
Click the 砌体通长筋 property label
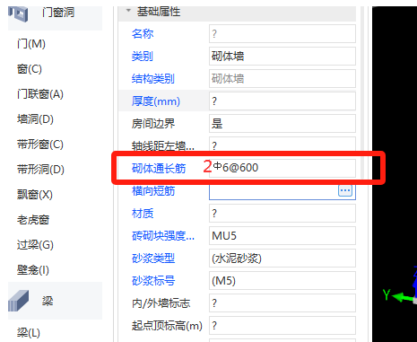pos(159,169)
